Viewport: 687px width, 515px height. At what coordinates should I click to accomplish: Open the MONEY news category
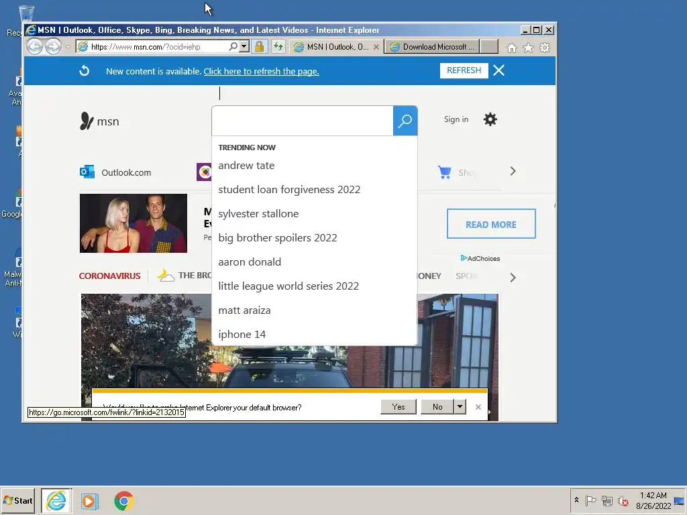pyautogui.click(x=429, y=276)
